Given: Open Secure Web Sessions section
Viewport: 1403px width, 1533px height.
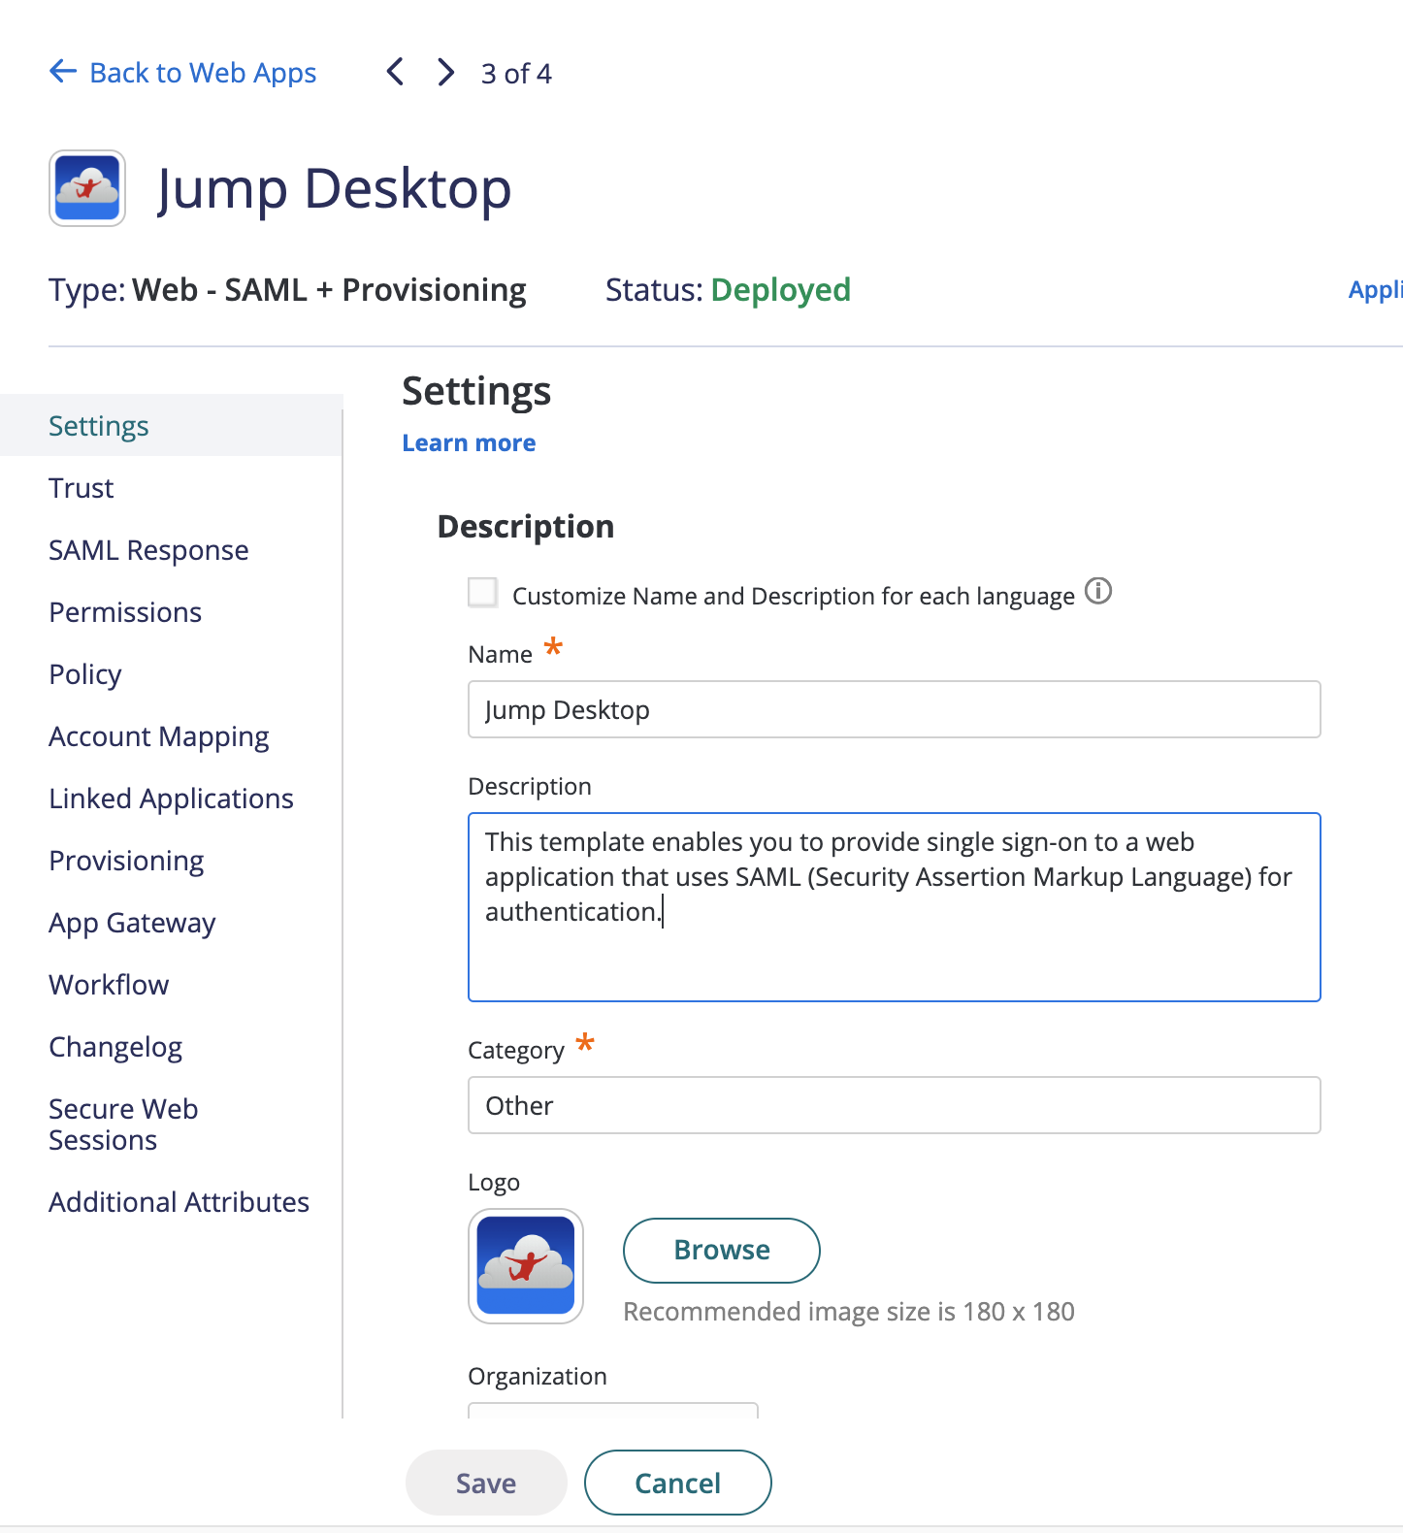Looking at the screenshot, I should 123,1125.
